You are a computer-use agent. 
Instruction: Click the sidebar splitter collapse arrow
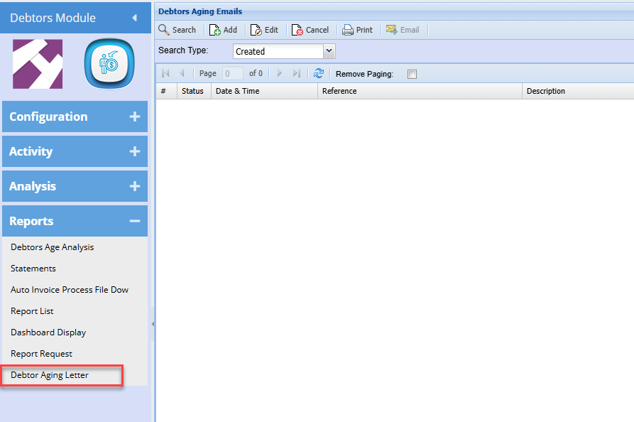(x=153, y=324)
